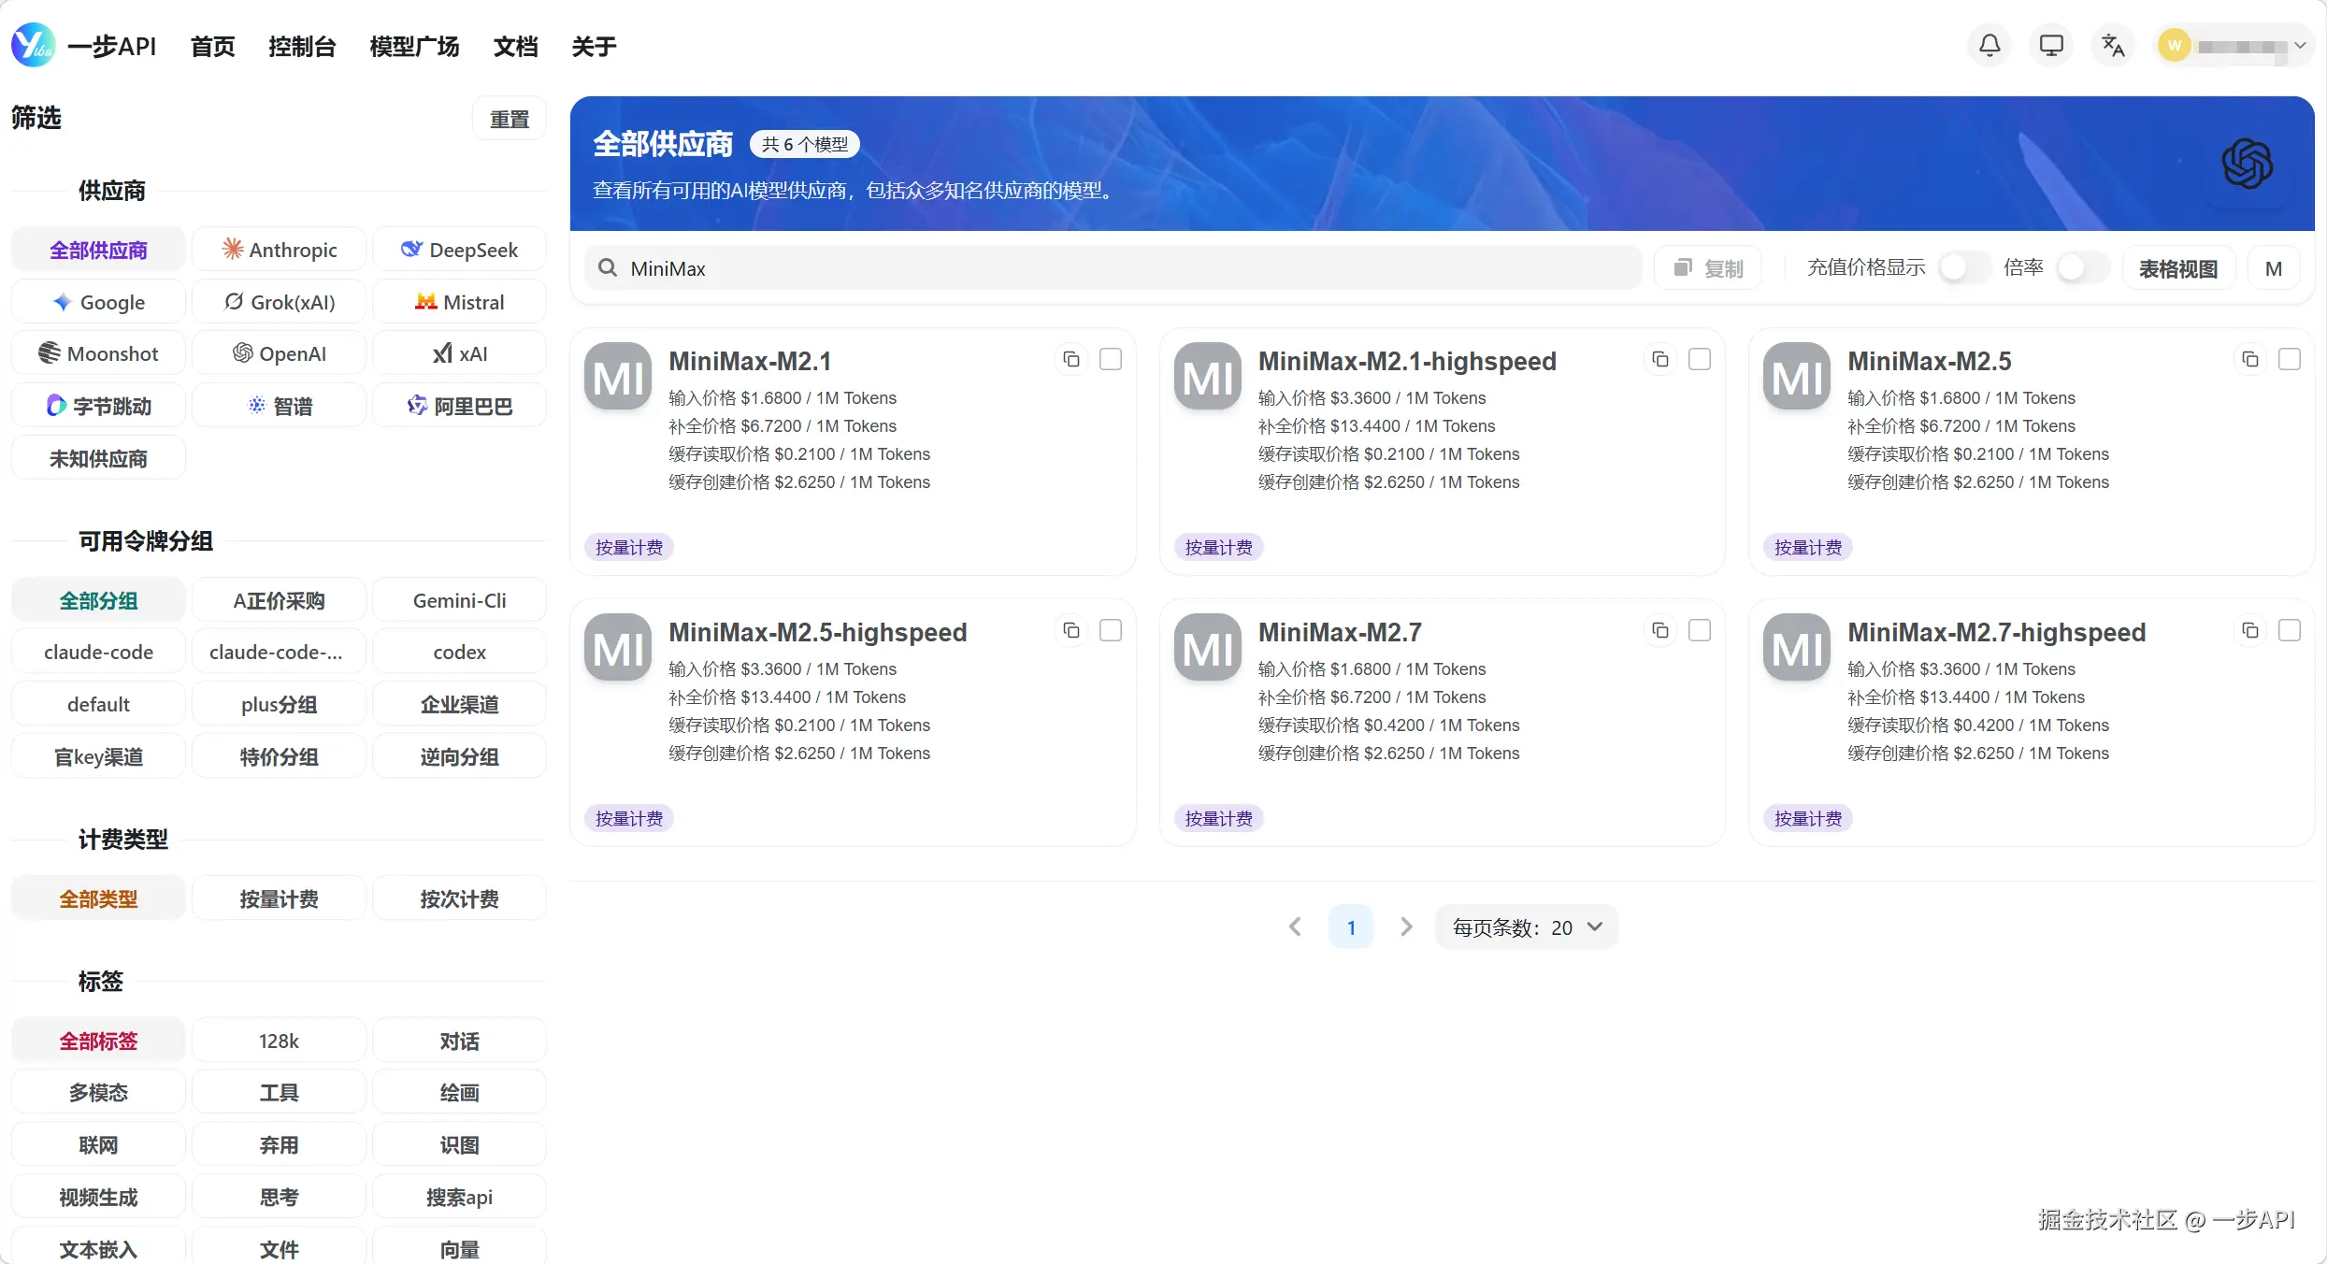
Task: Click the OpenAI logo in banner
Action: (2248, 164)
